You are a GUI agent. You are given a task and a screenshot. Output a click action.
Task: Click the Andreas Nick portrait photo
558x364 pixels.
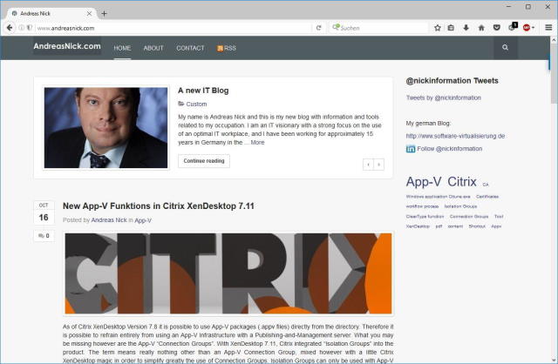(105, 128)
